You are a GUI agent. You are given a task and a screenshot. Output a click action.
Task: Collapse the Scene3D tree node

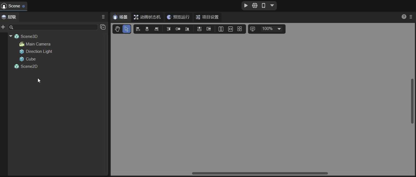pos(11,36)
